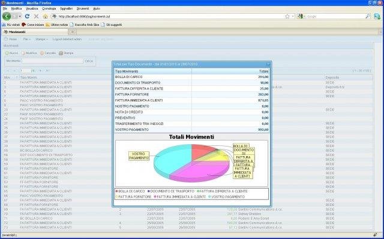384x239 pixels.
Task: Open the list-all-tabs dropdown at tab bar end
Action: click(381, 32)
